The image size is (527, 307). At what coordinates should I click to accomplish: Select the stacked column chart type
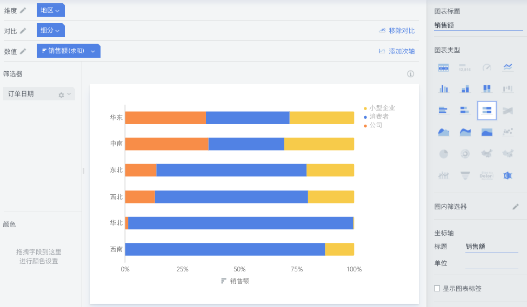tap(465, 89)
